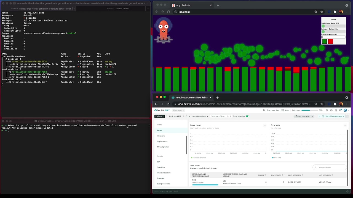The width and height of the screenshot is (353, 198).
Task: Sort by ERRORS column
Action: 261,175
